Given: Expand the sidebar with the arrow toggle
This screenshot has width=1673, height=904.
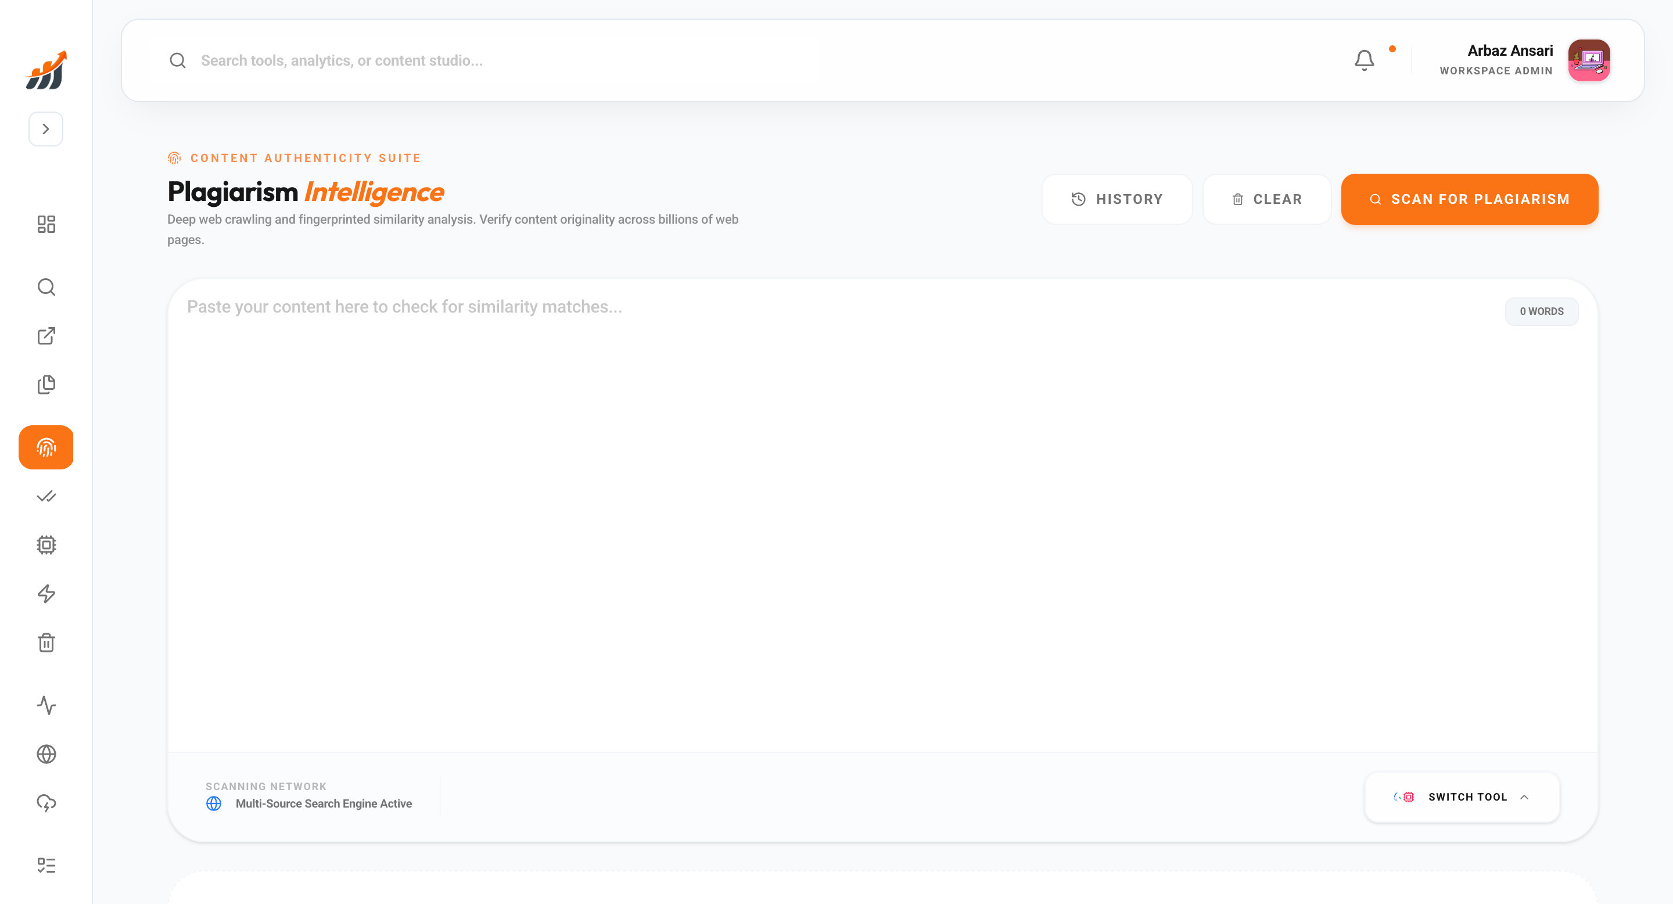Looking at the screenshot, I should 45,128.
